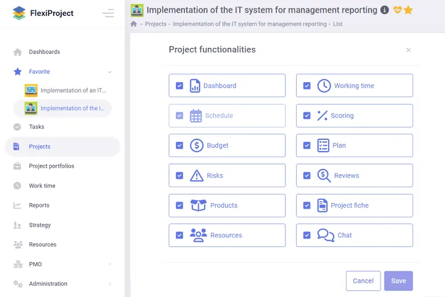Click the Projects document icon in sidebar
The image size is (445, 297).
[16, 147]
